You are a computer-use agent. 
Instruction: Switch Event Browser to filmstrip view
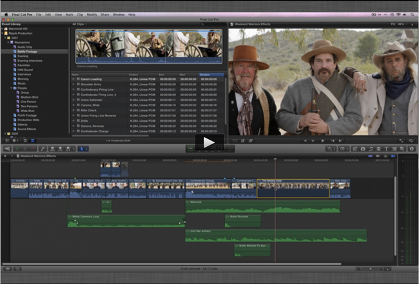point(25,140)
